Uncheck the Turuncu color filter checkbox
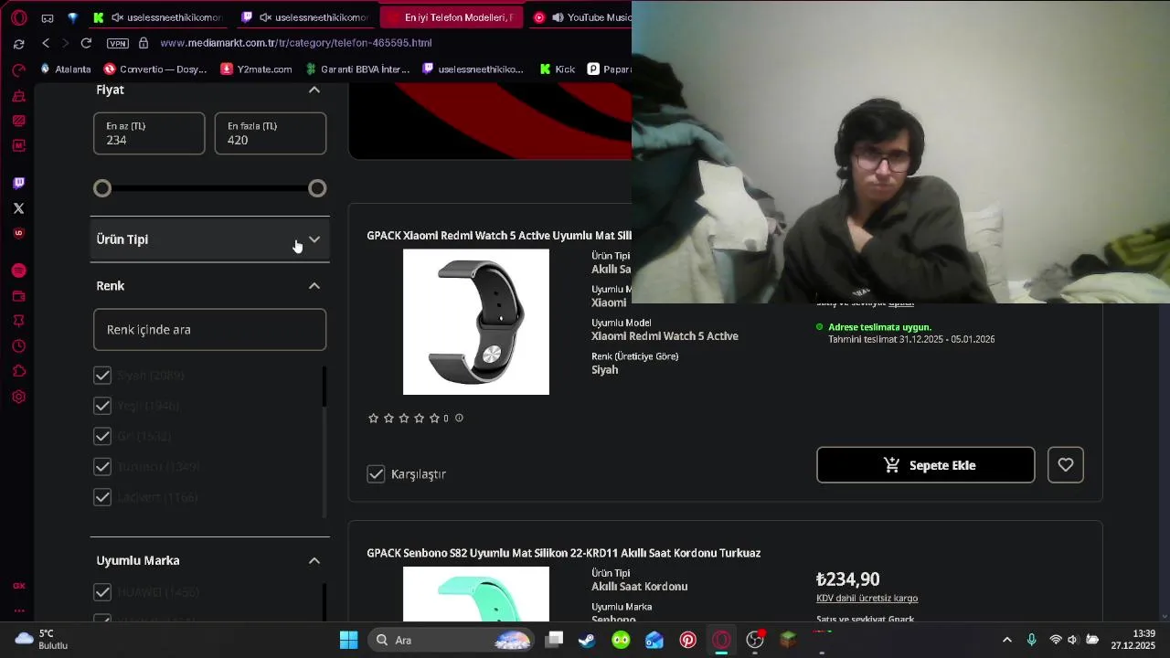 (x=102, y=467)
